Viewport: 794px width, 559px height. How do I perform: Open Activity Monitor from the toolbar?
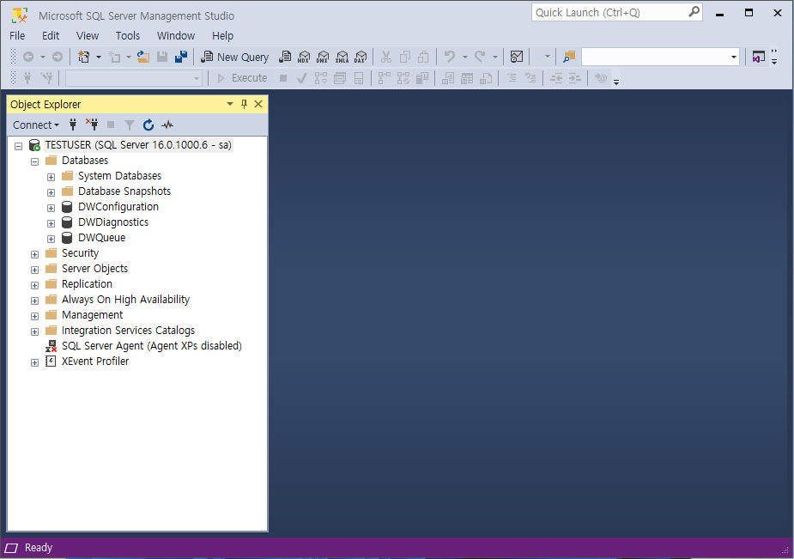[x=517, y=58]
